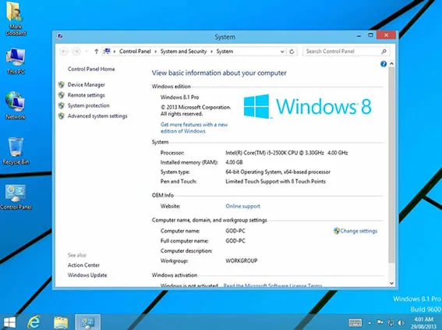This screenshot has width=442, height=330.
Task: Click the volume speaker tray icon
Action: click(x=401, y=322)
